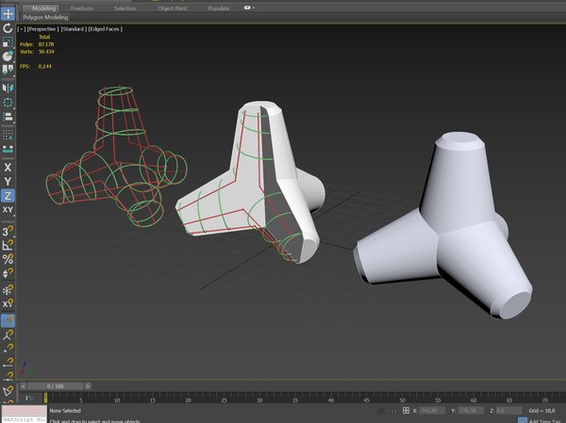Click the FPS value 0,144
The height and width of the screenshot is (423, 566).
click(x=44, y=66)
